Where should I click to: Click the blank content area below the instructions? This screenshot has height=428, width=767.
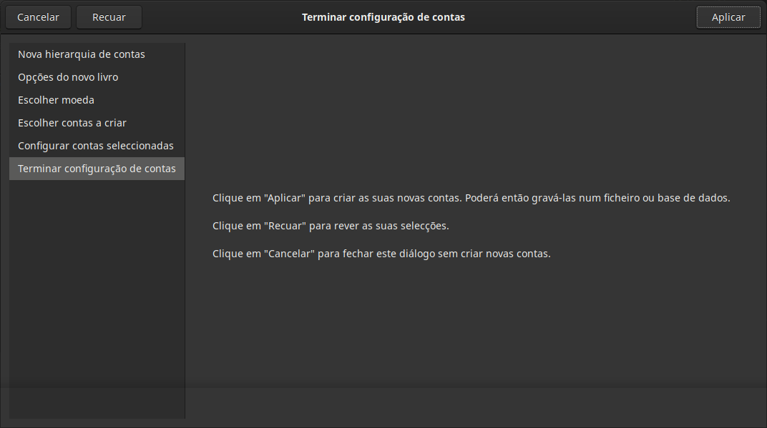[x=472, y=322]
